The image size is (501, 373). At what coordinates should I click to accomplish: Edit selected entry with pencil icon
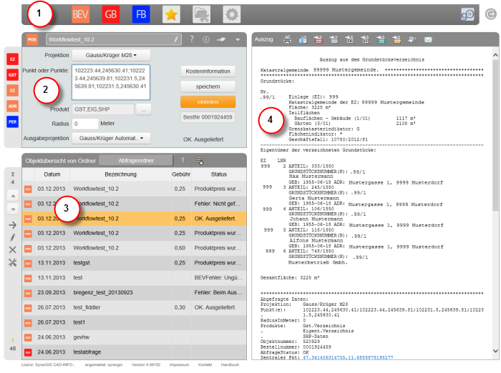tap(12, 237)
